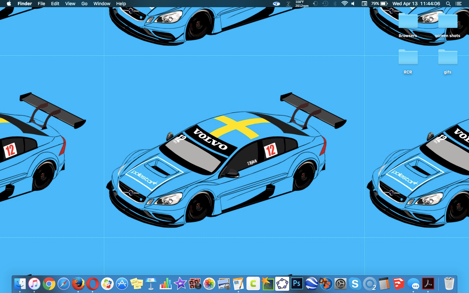The height and width of the screenshot is (293, 469).
Task: Click the tray icon left of the temperature
Action: (x=288, y=4)
